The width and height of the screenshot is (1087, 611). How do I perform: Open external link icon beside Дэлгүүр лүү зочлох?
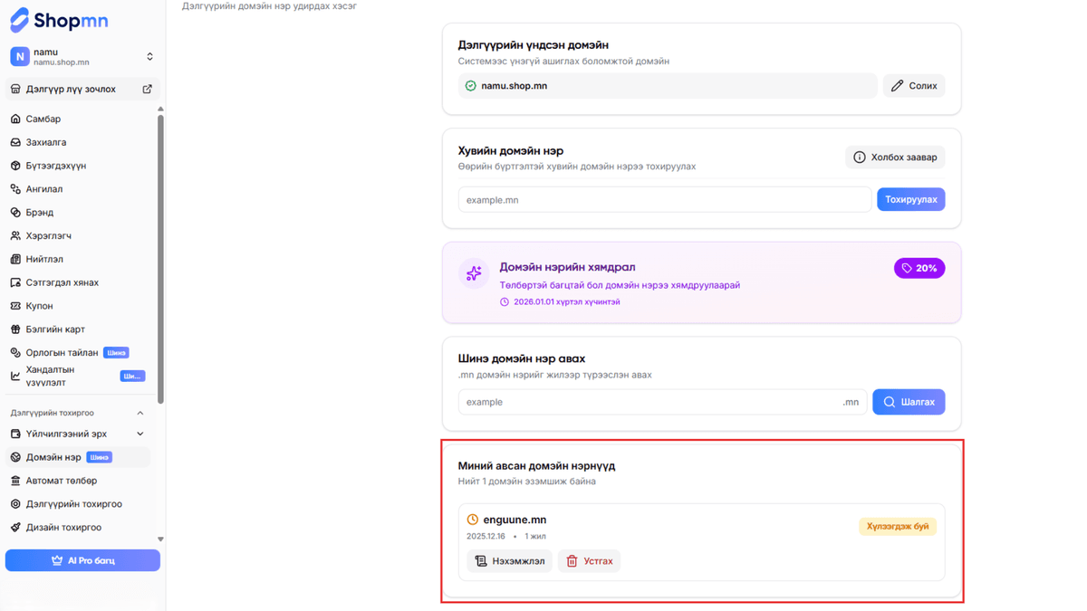click(x=147, y=89)
